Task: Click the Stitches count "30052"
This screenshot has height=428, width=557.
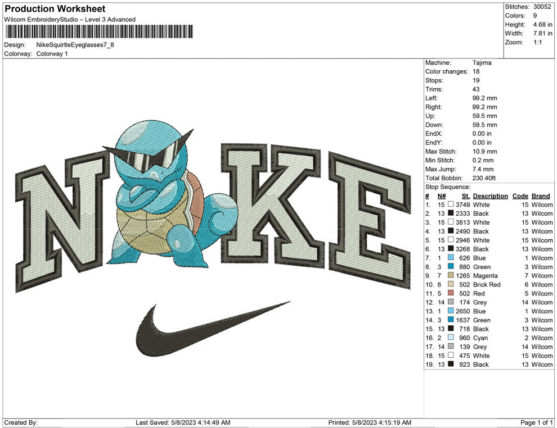Action: click(x=542, y=7)
